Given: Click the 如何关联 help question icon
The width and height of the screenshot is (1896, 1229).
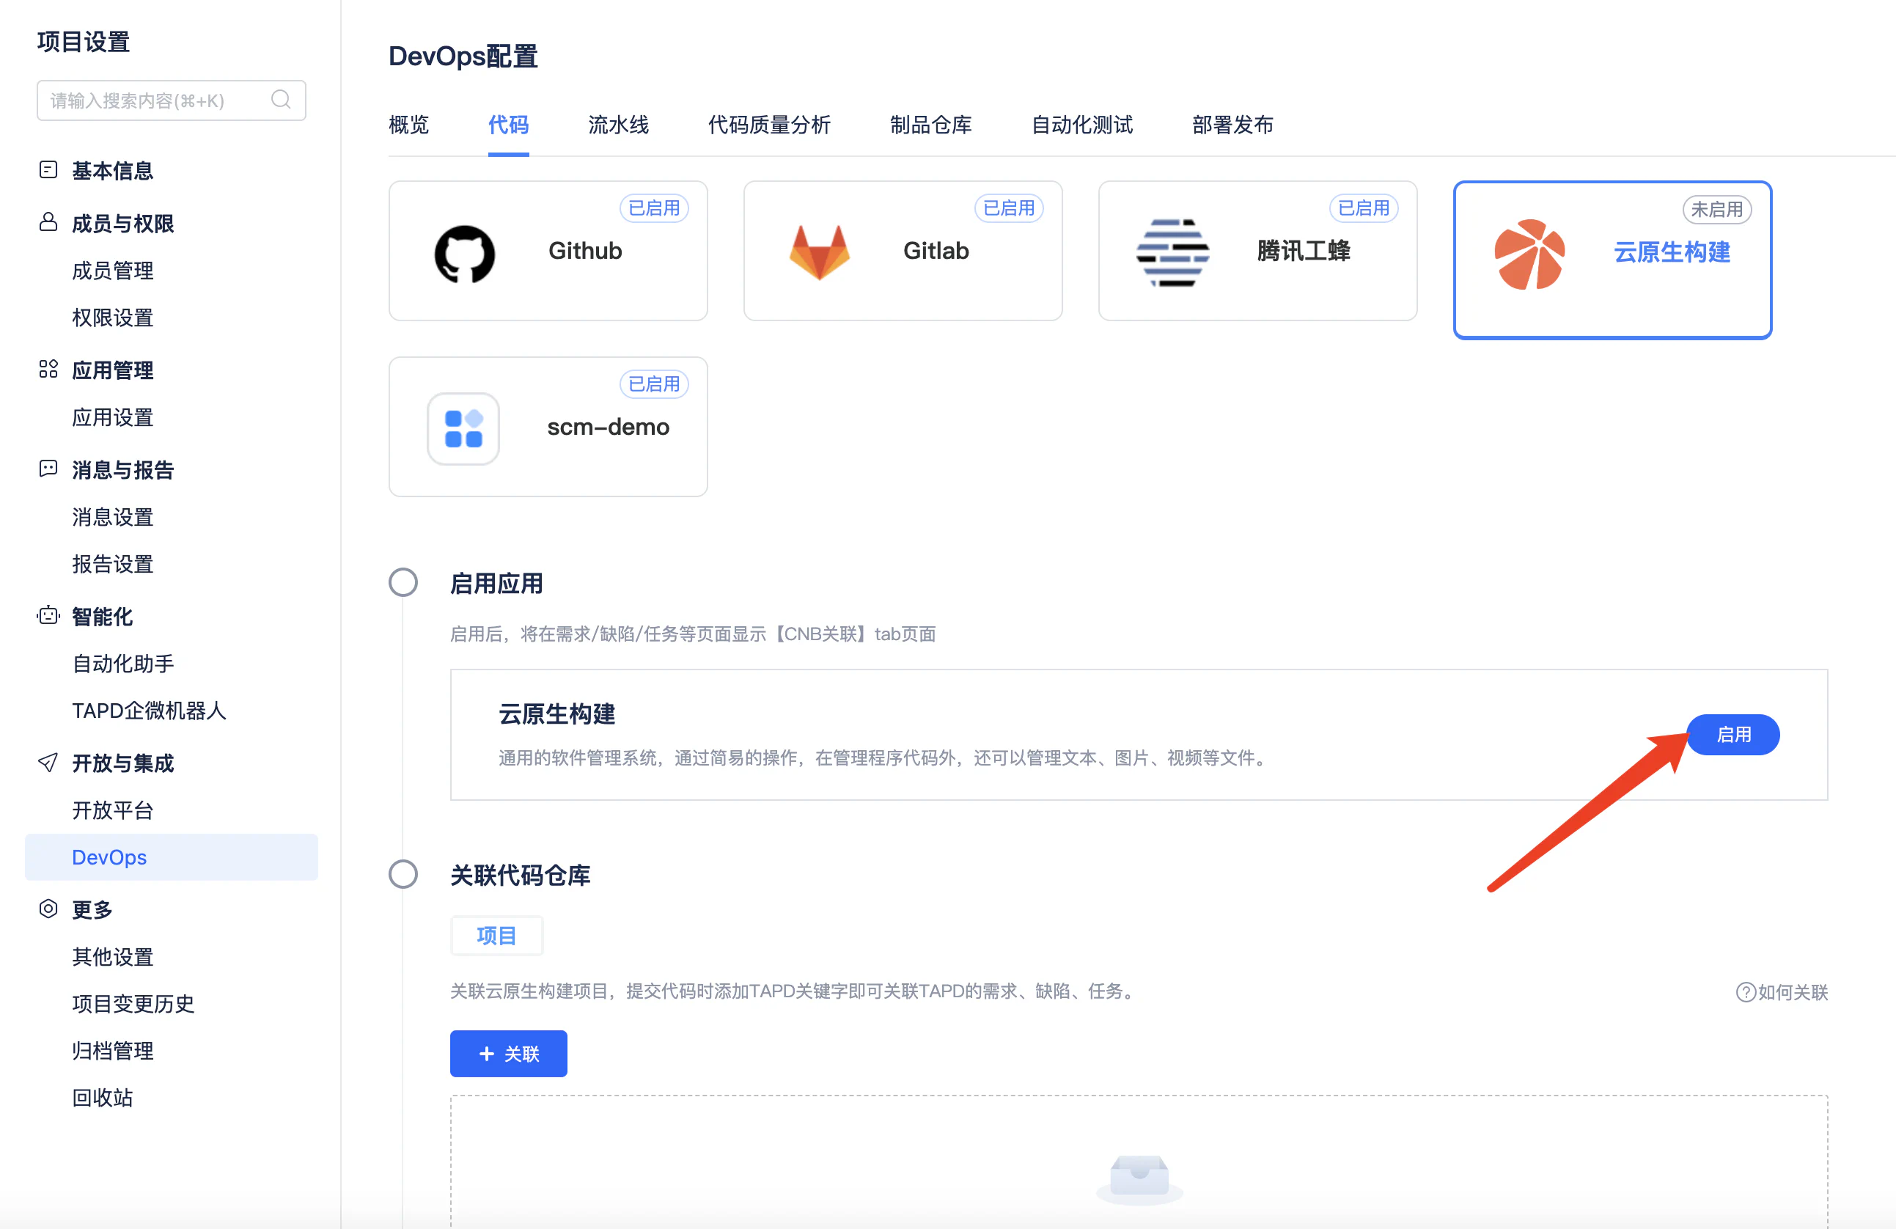Looking at the screenshot, I should point(1745,992).
